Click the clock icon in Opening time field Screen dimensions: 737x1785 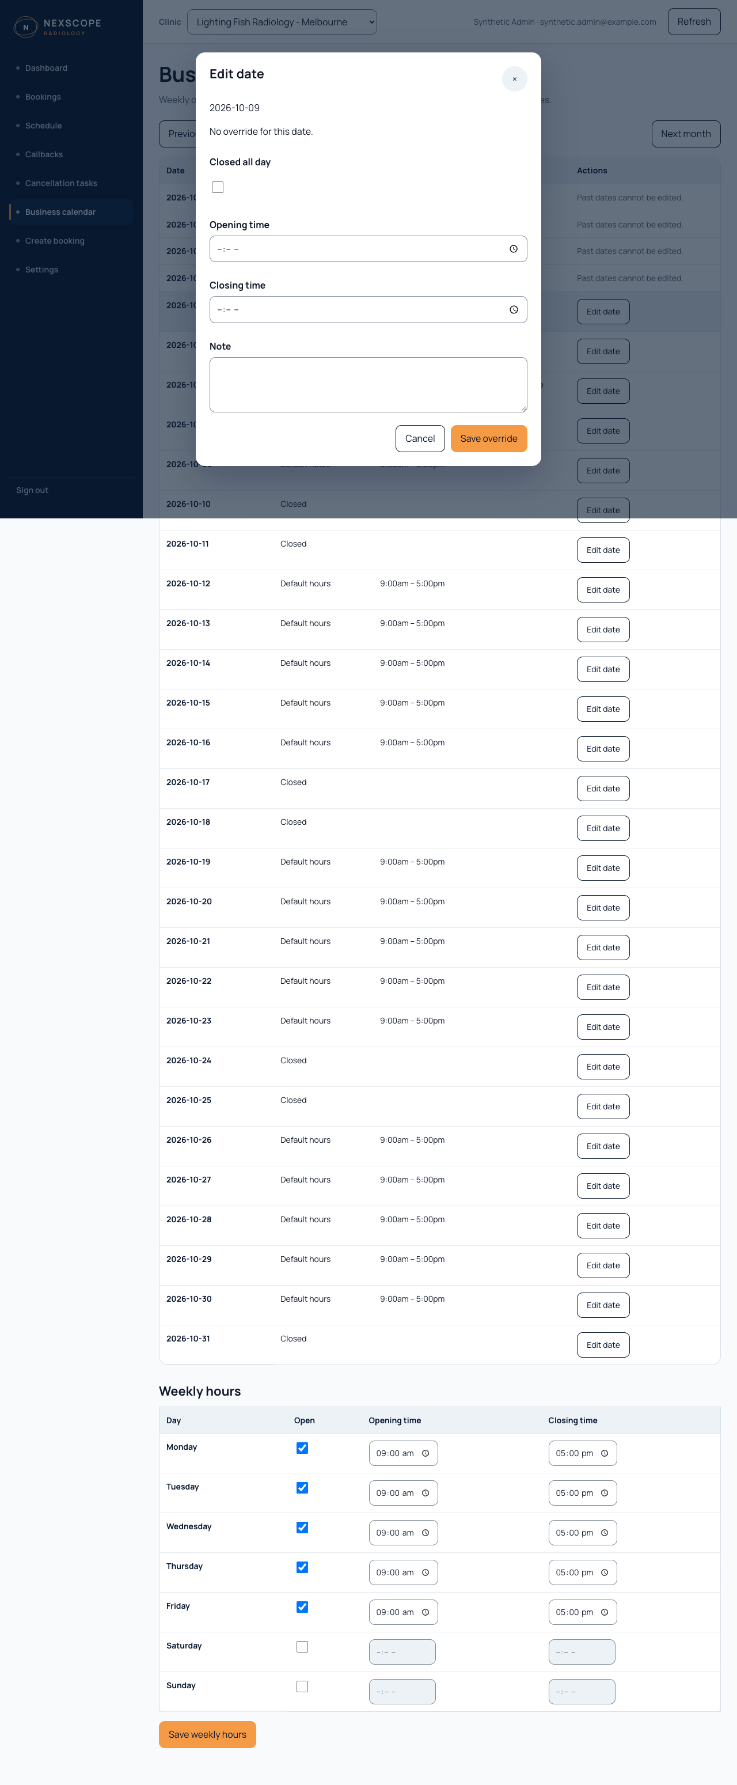(513, 249)
